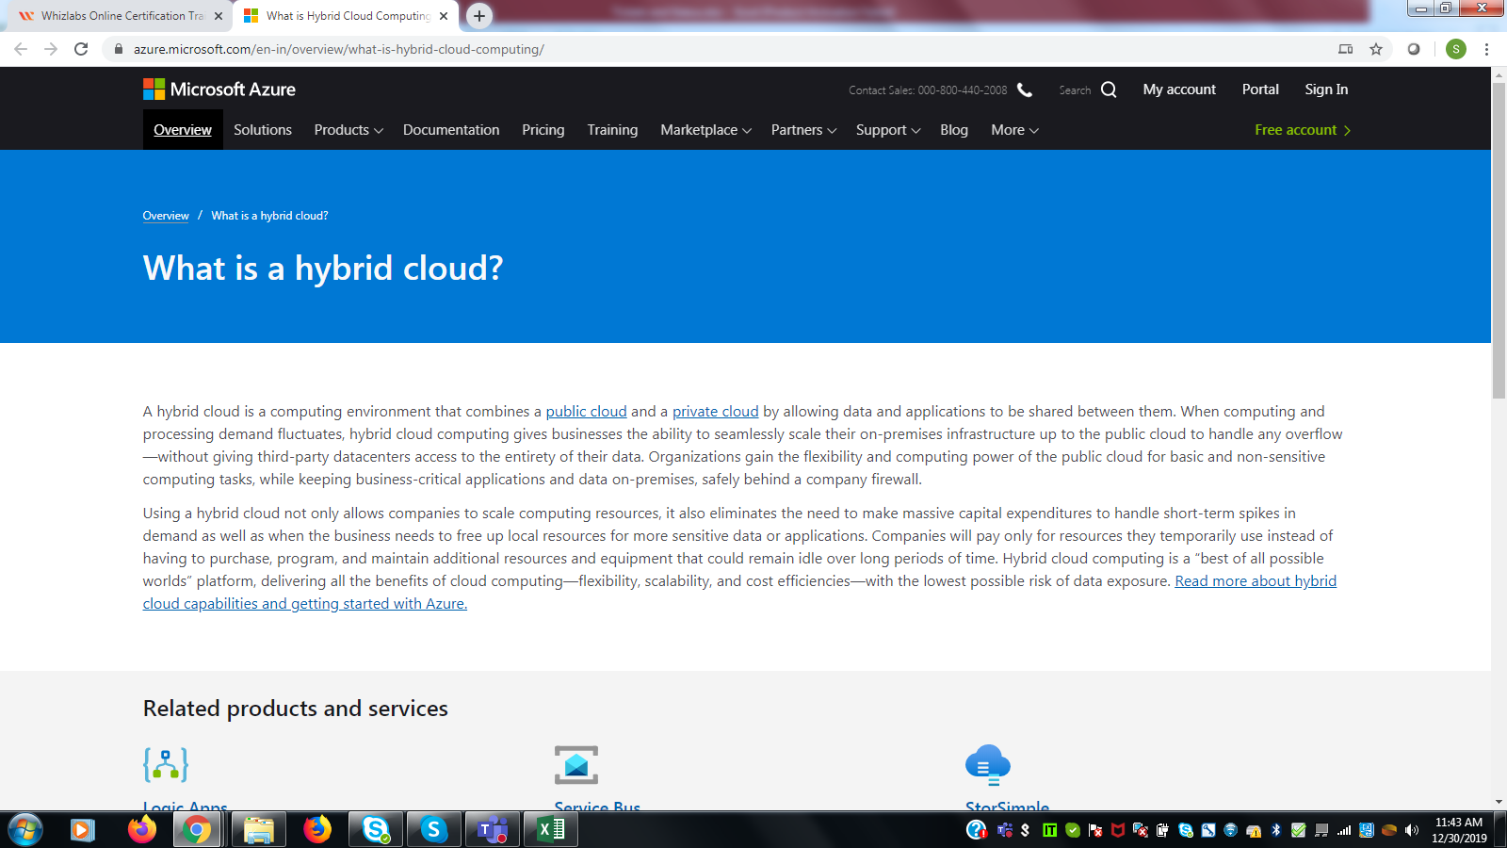Click the Logic Apps icon
This screenshot has height=848, width=1507.
(x=166, y=764)
